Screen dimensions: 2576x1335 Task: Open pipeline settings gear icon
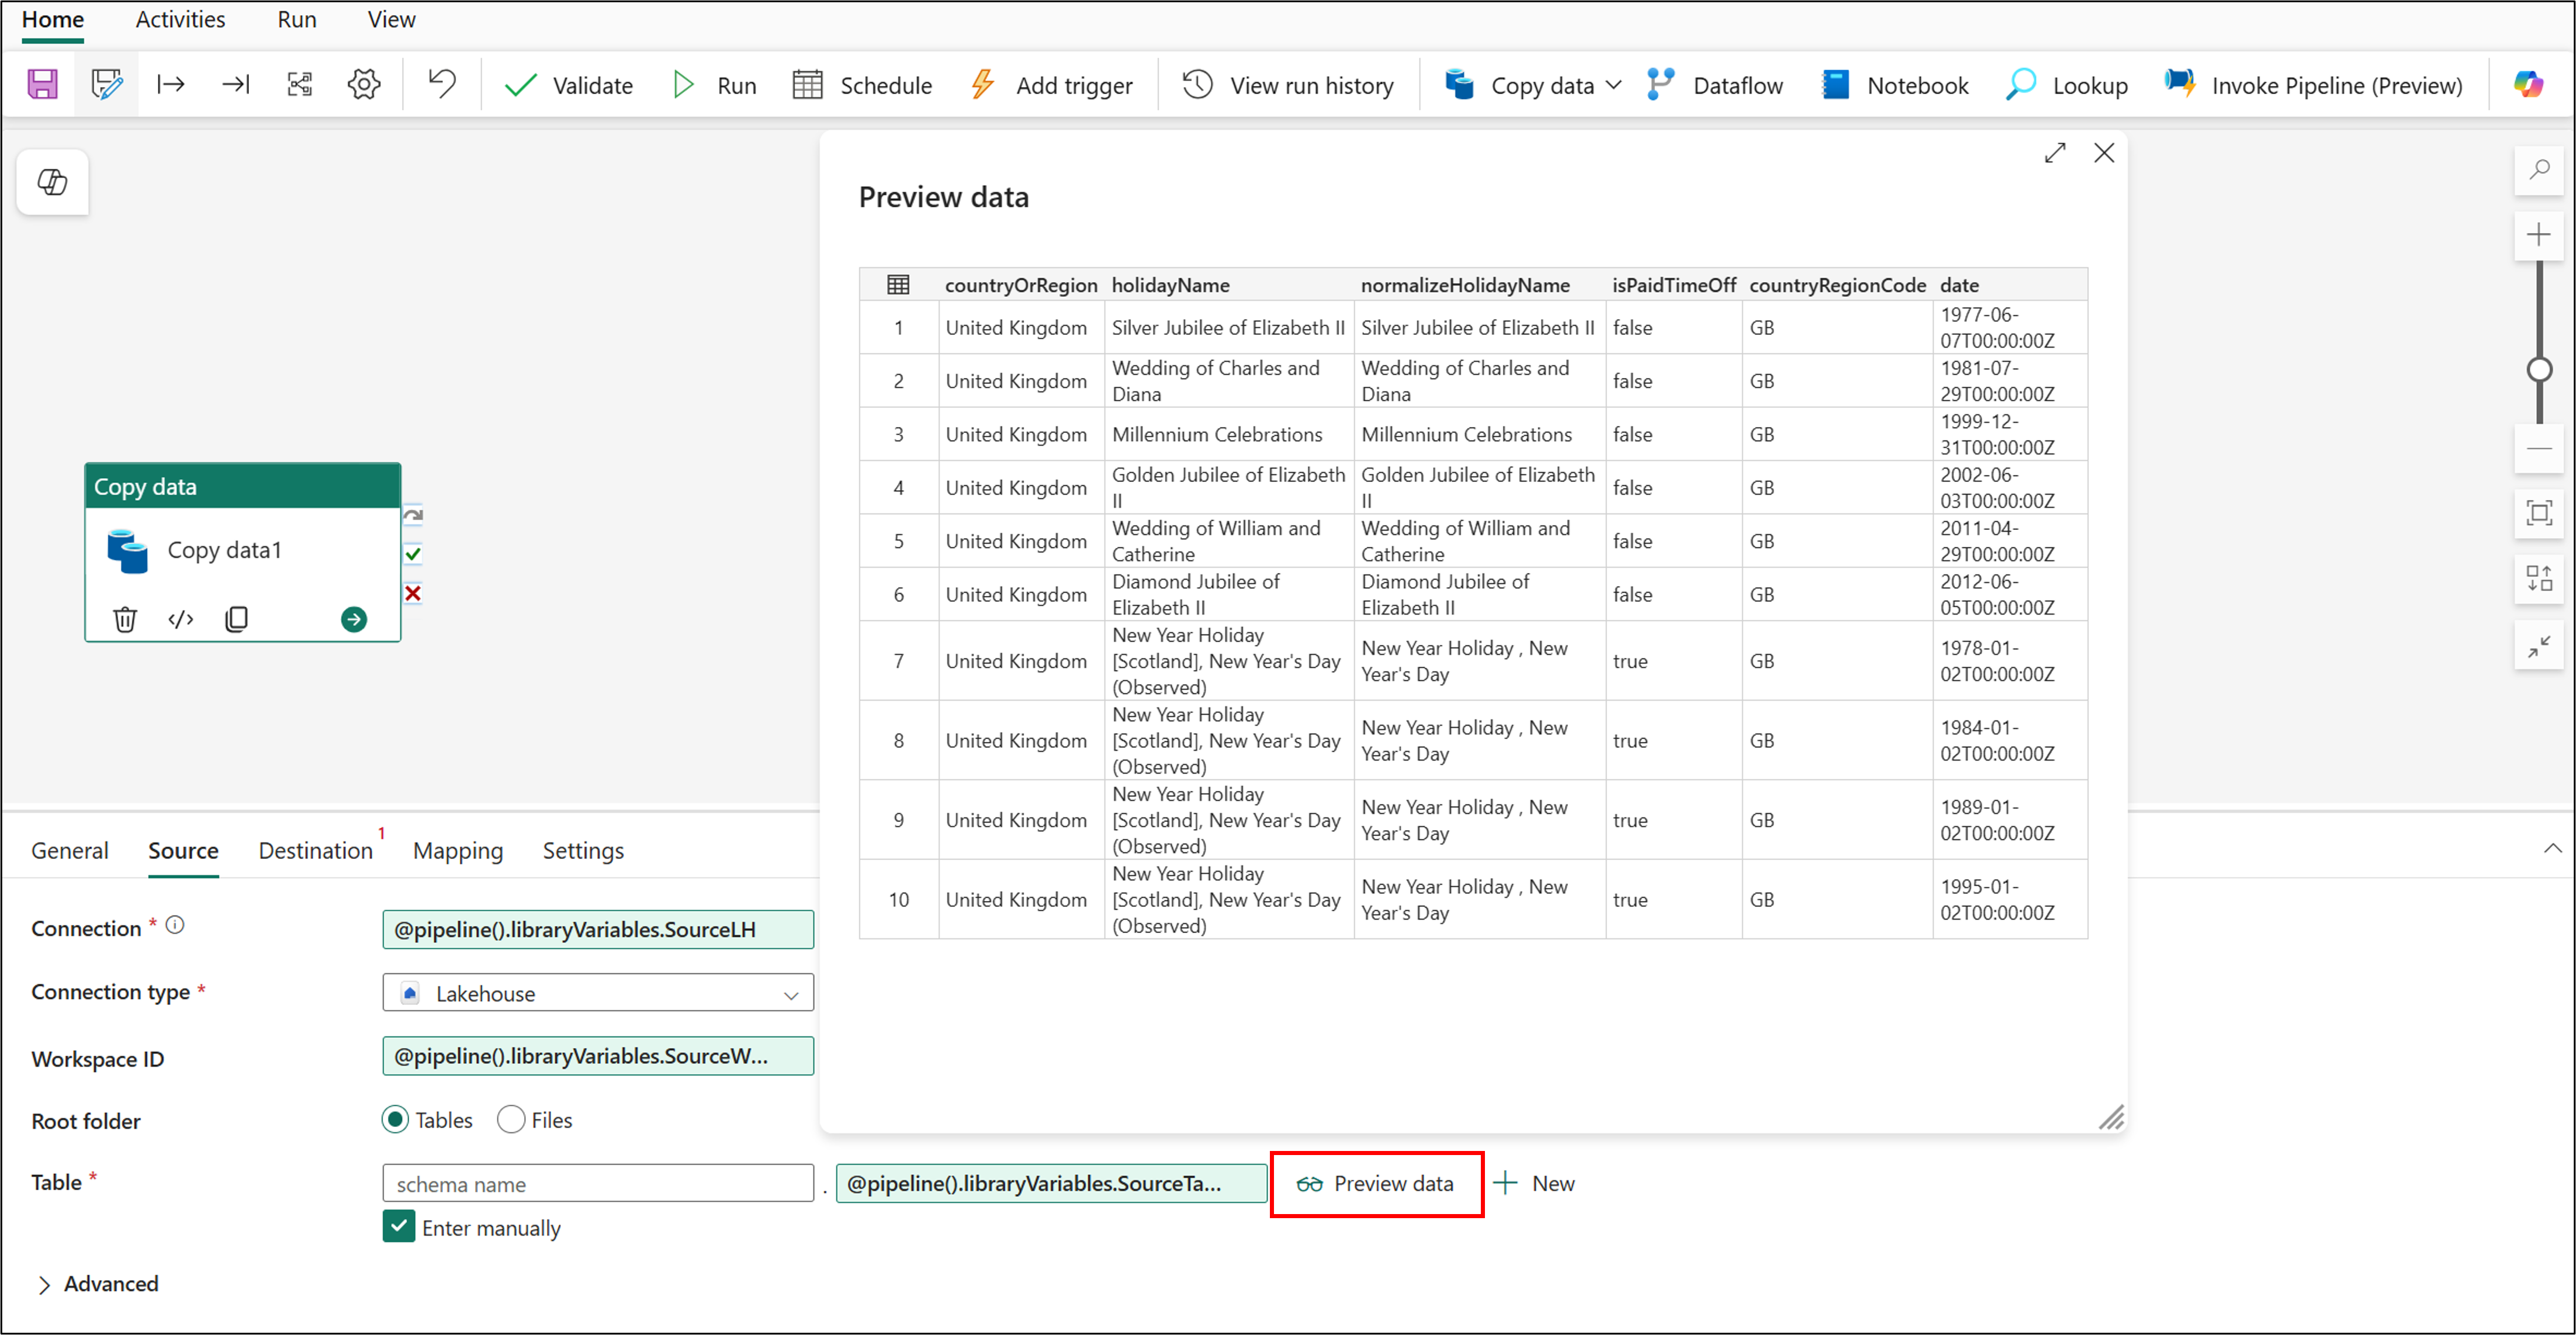364,85
